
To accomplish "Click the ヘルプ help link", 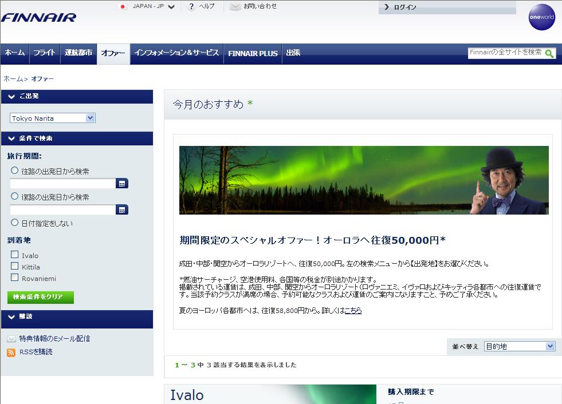I will pos(207,6).
